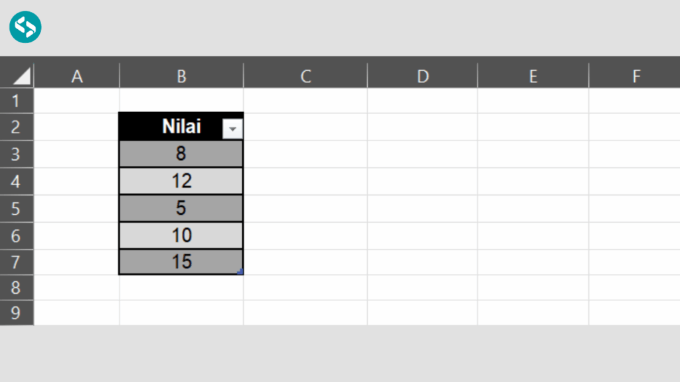
Task: Select column header A
Action: [x=76, y=76]
